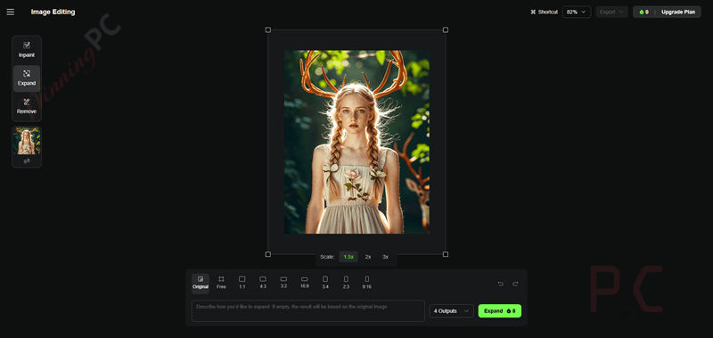
Task: Choose the 2:3 aspect ratio
Action: (x=346, y=283)
